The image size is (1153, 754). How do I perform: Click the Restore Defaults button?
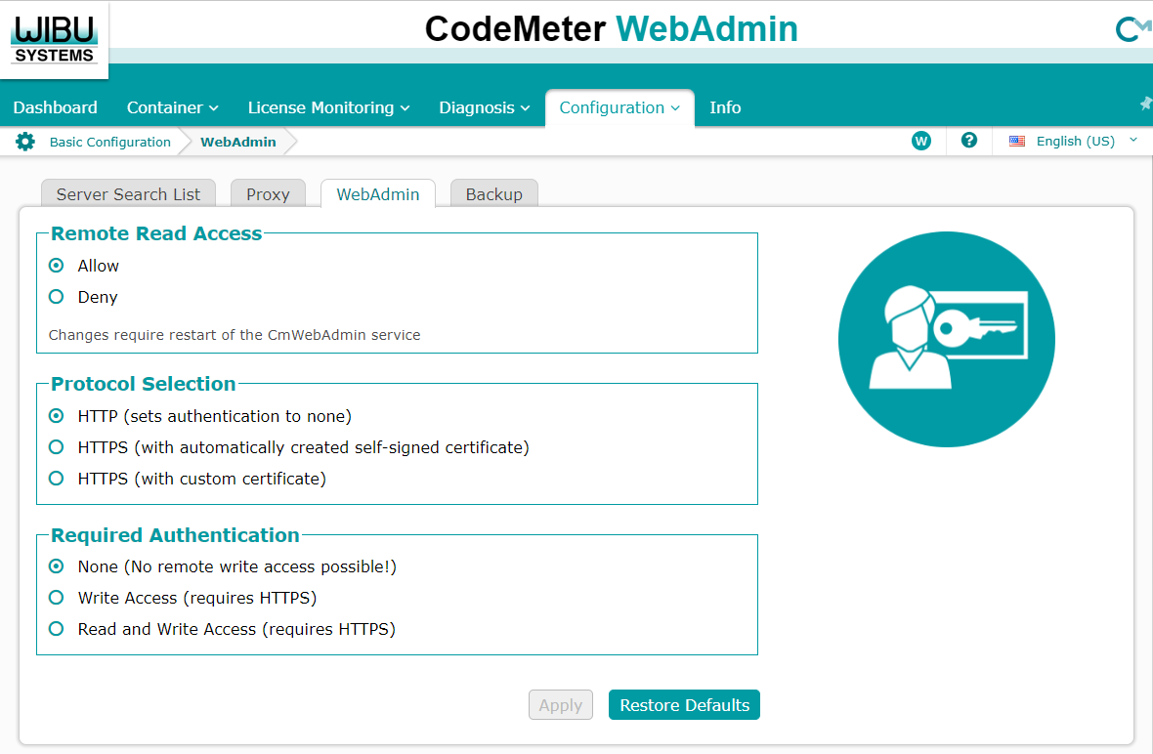click(x=684, y=705)
